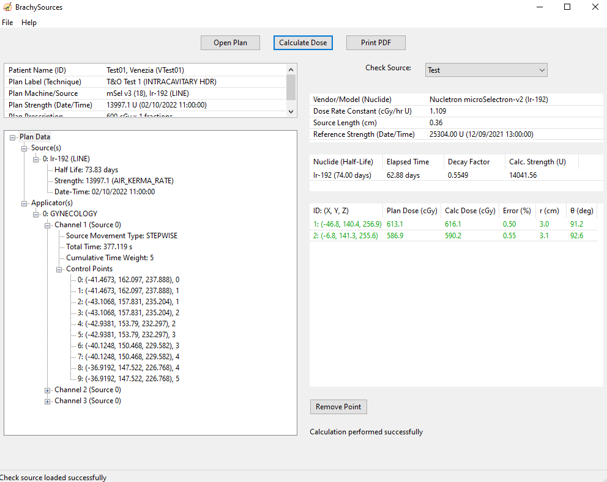Screen dimensions: 607x482
Task: Select the Cumulative Time Weight: 5 item
Action: click(110, 258)
